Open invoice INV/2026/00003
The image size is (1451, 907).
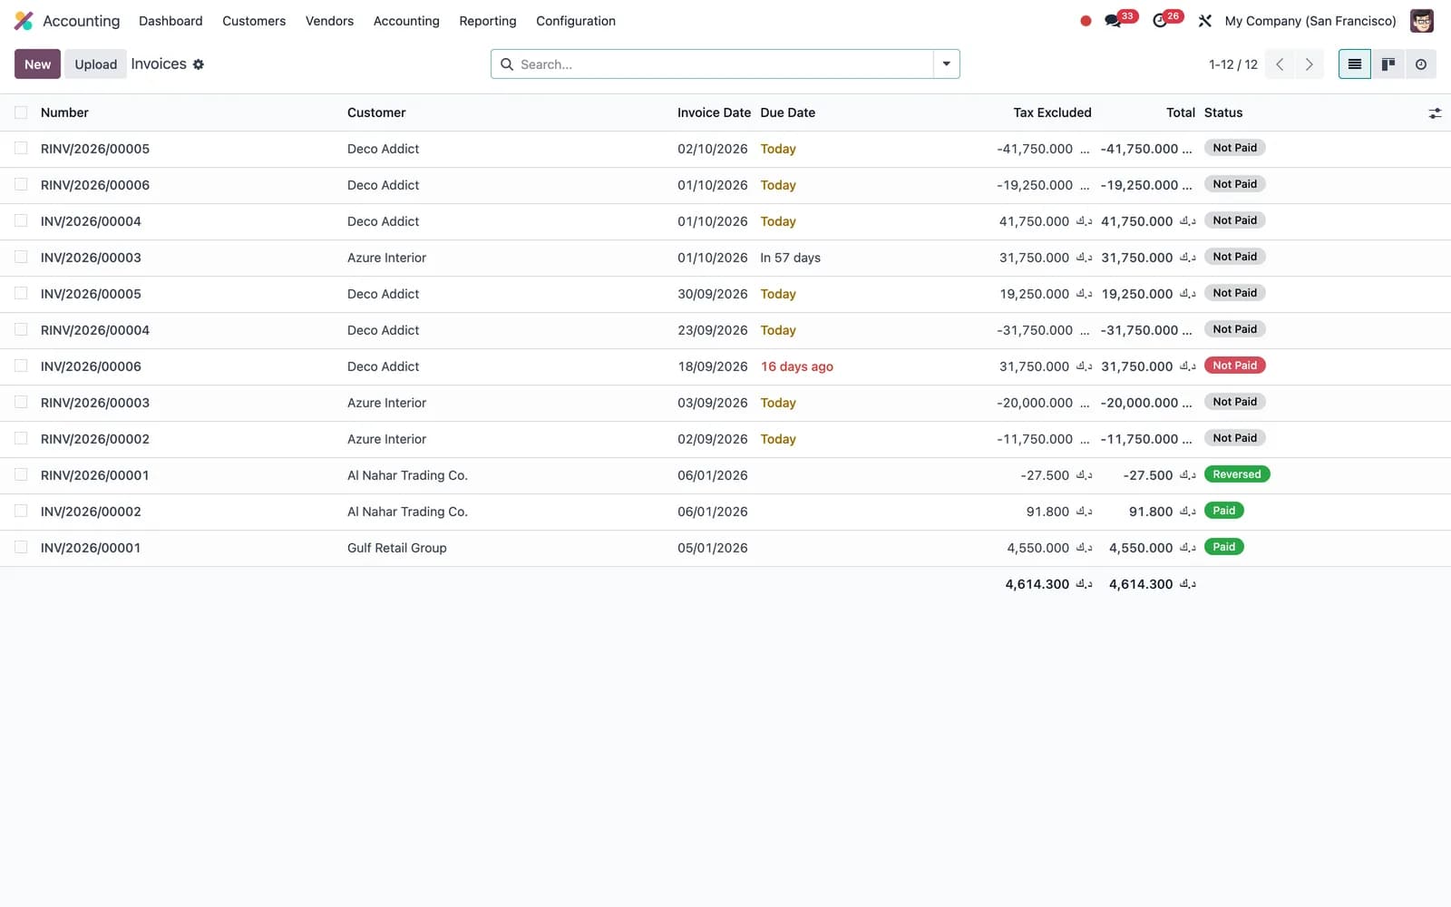pos(91,258)
